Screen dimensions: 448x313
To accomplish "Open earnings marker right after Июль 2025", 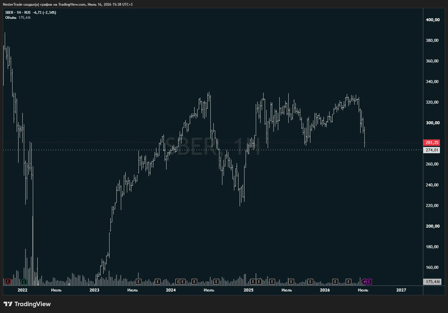I will 291,282.
